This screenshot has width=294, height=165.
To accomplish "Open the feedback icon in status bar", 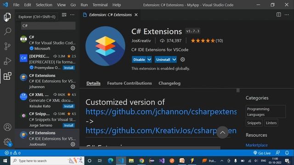I will coord(277,153).
